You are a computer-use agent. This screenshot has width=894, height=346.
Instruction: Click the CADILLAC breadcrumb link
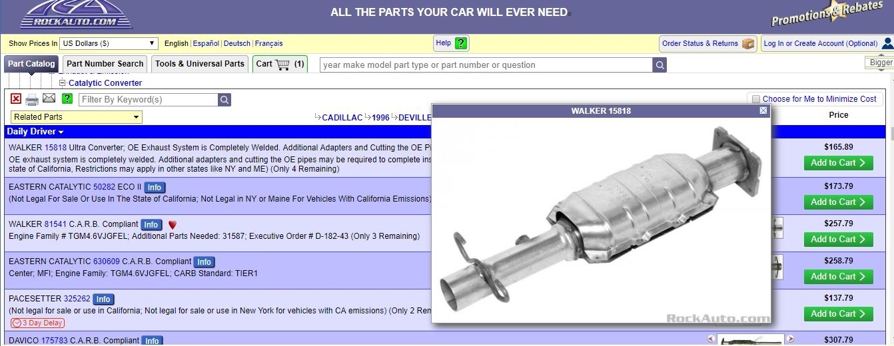(342, 118)
